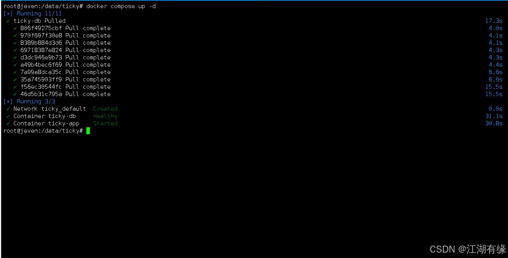Click the docker compose up -d command text
The width and height of the screenshot is (508, 258).
tap(121, 6)
